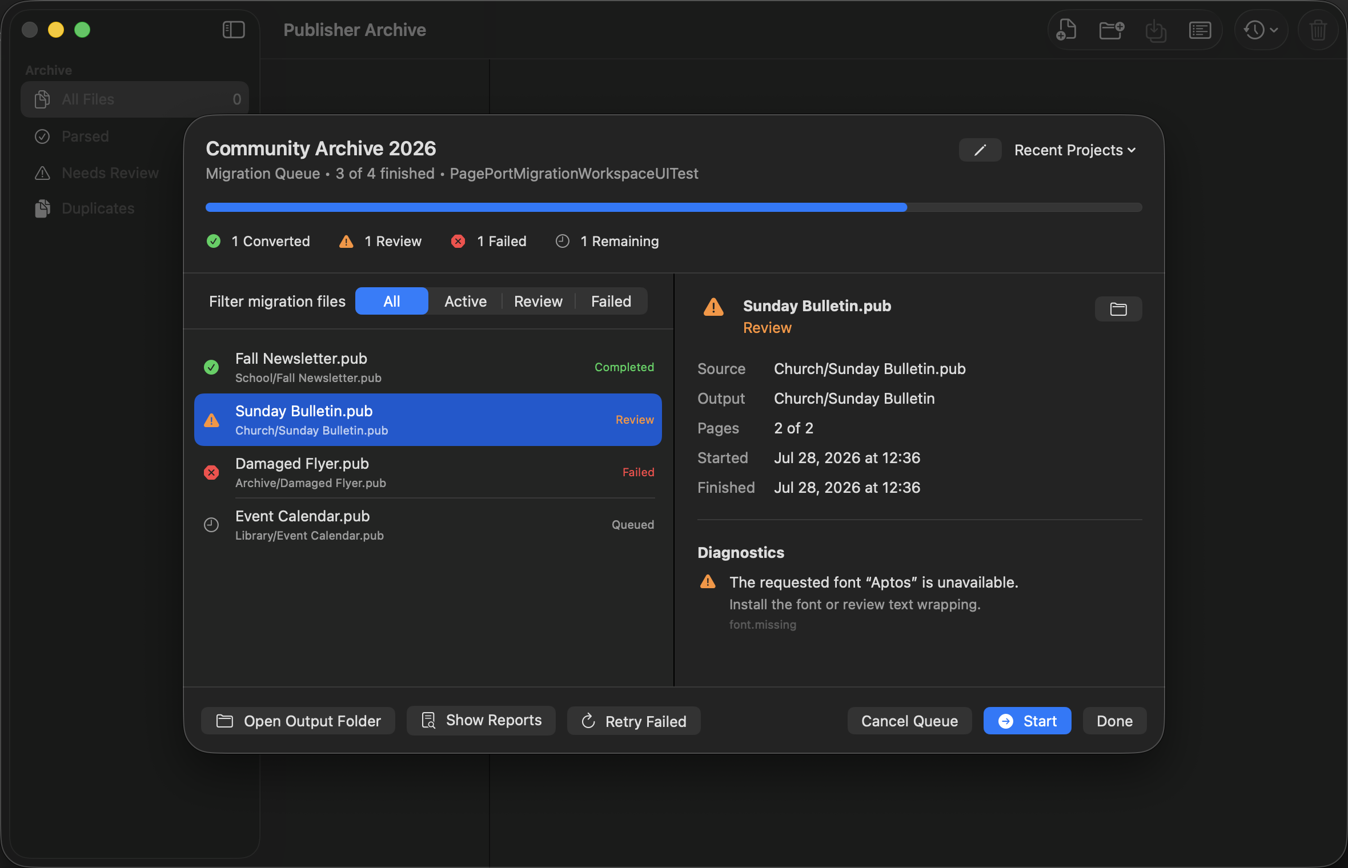
Task: Click Cancel Queue button
Action: [x=910, y=721]
